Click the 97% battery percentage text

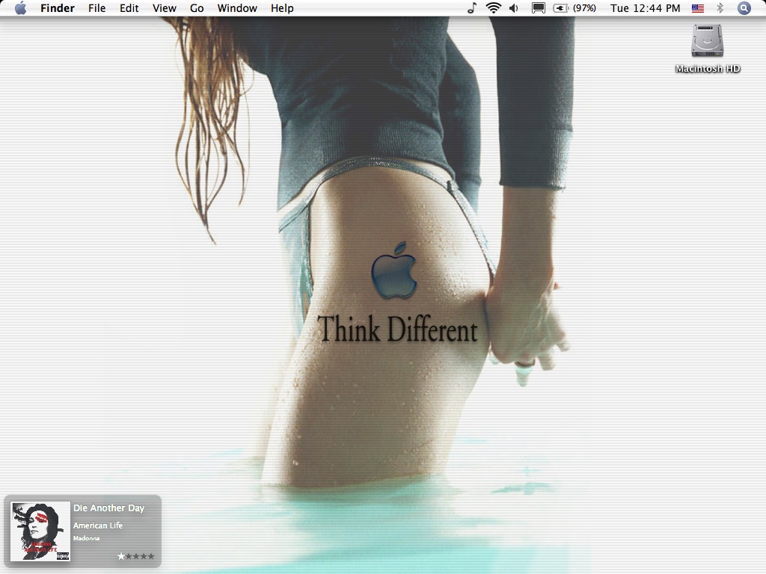point(584,8)
